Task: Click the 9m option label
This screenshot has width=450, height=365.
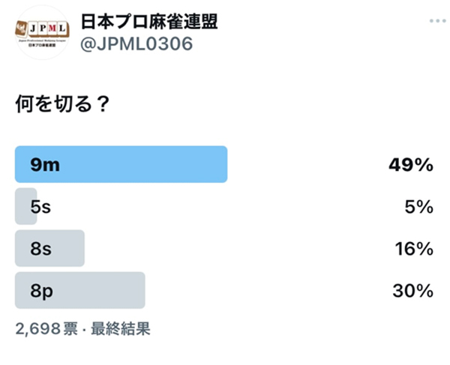Action: 45,165
